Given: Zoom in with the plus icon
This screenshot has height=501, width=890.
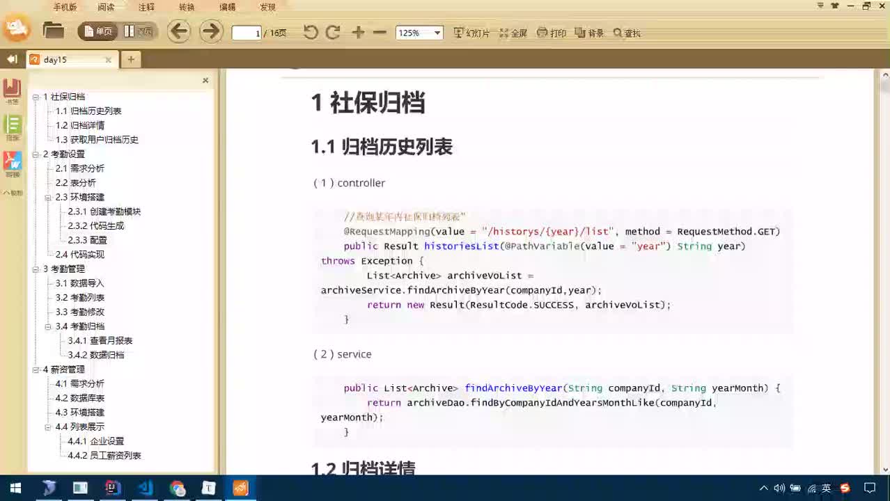Looking at the screenshot, I should click(358, 32).
